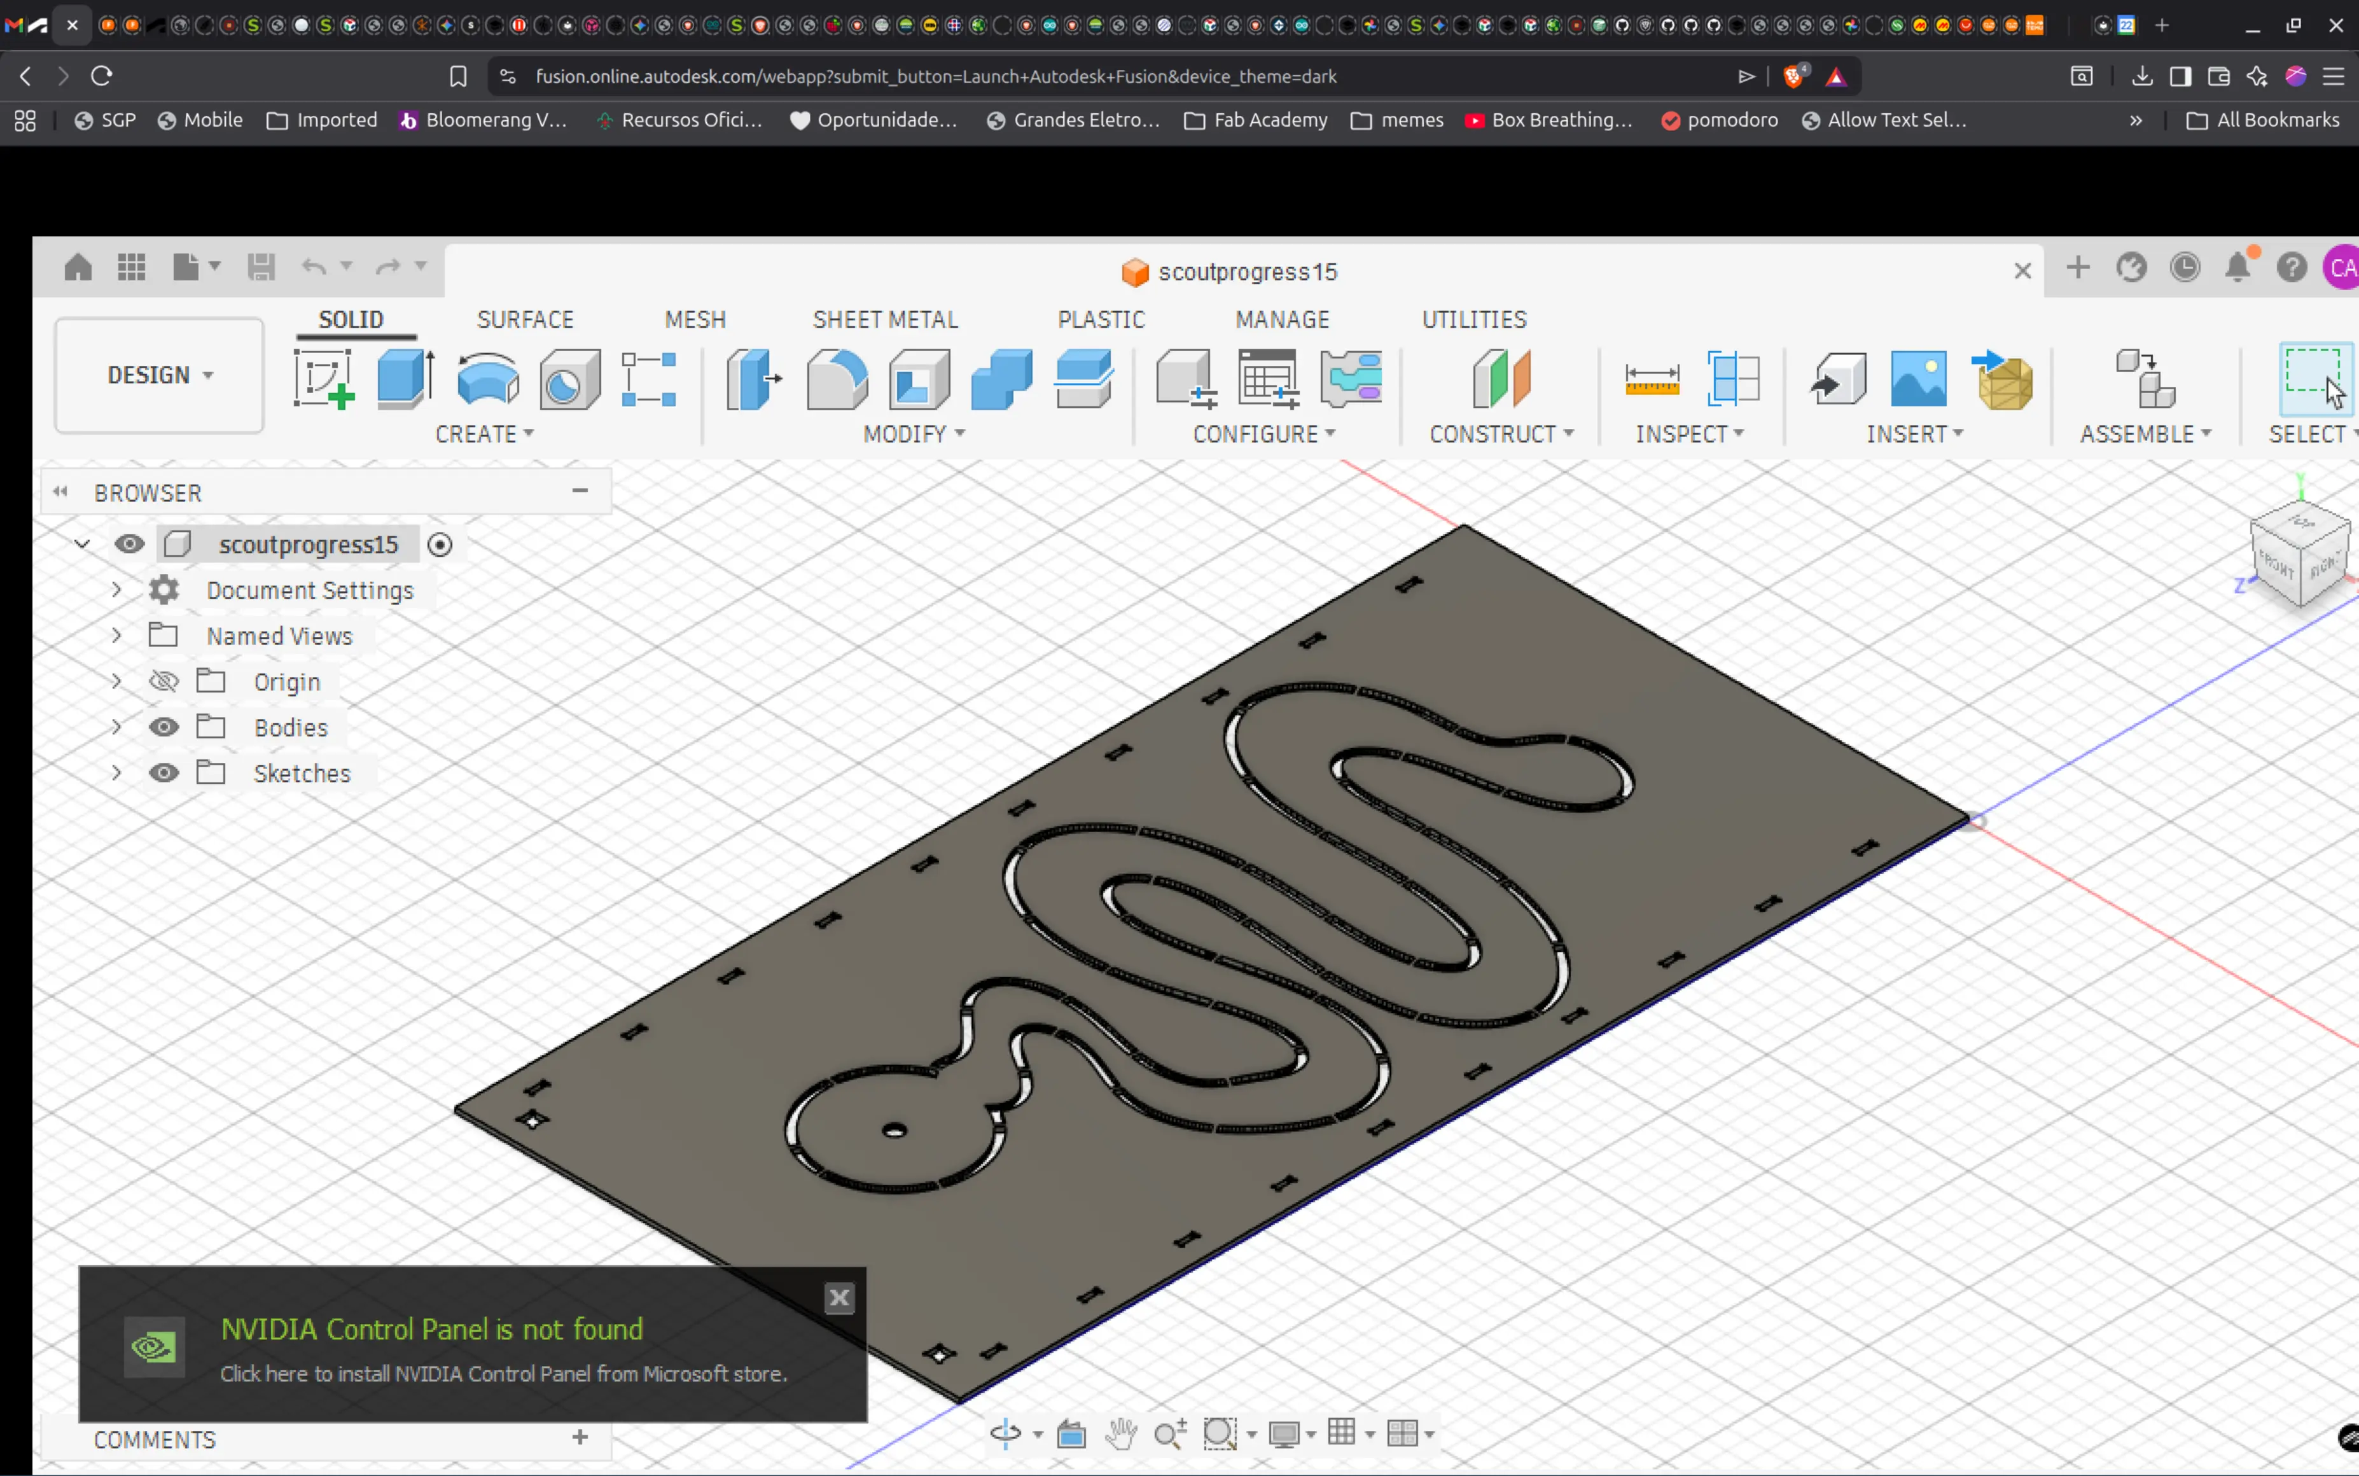
Task: Click the Pan hand tool
Action: point(1120,1433)
